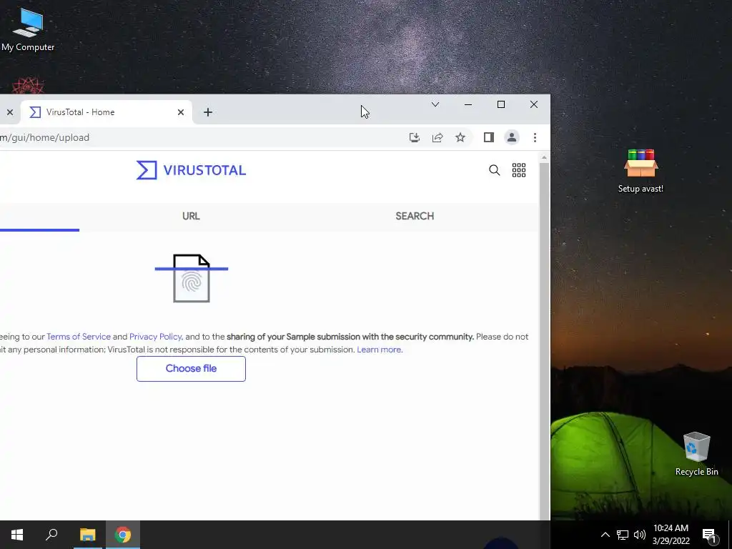Open File Explorer from taskbar
The height and width of the screenshot is (549, 732).
87,535
